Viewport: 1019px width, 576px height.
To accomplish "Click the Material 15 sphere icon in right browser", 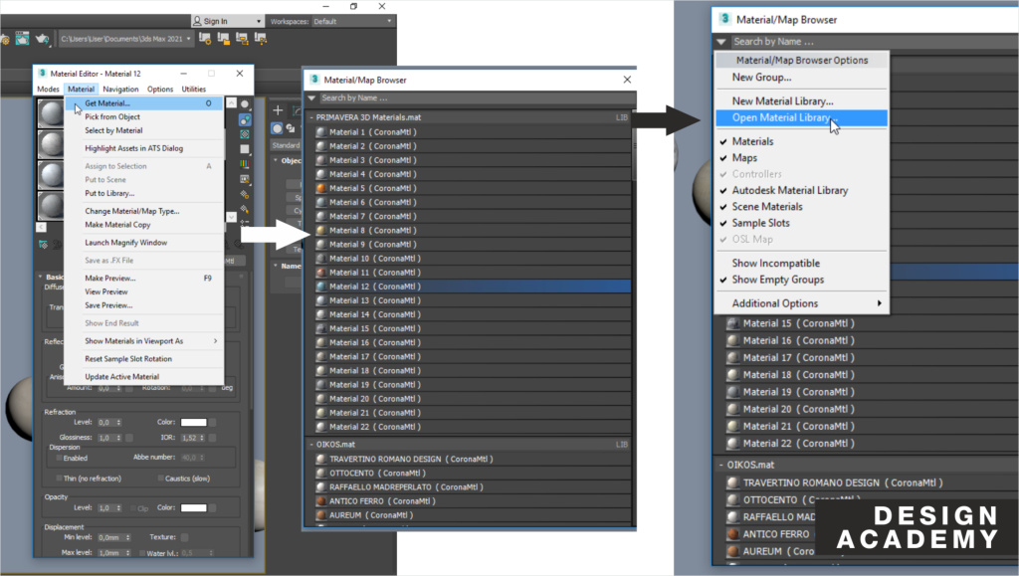I will [733, 323].
